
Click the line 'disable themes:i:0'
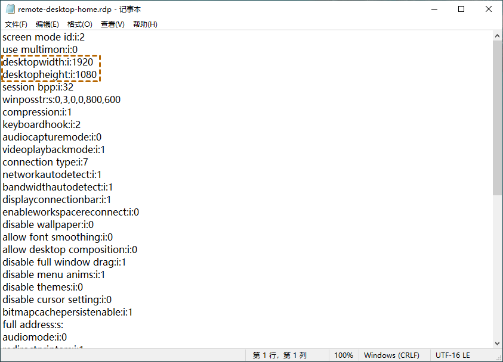coord(43,287)
